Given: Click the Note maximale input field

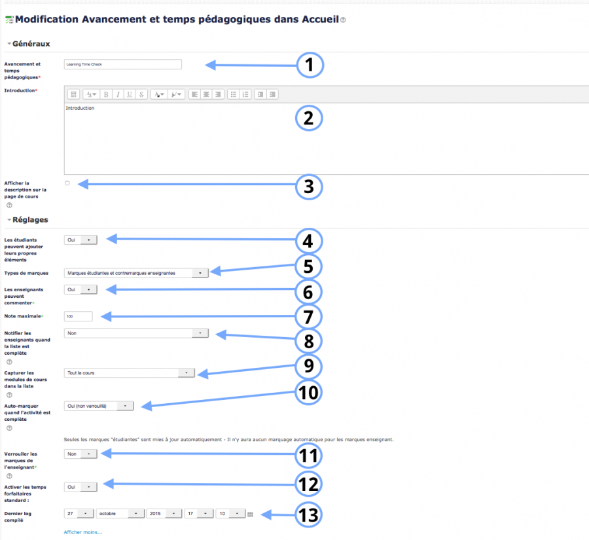Looking at the screenshot, I should point(77,316).
